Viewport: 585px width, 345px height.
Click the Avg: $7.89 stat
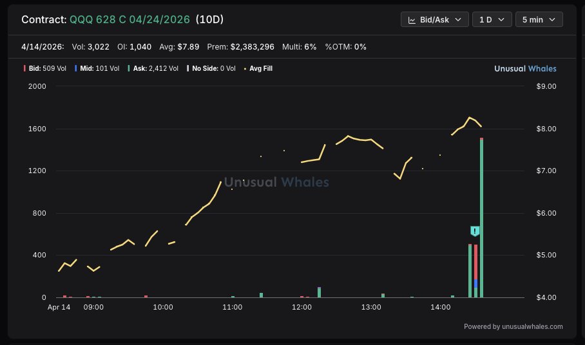point(179,47)
